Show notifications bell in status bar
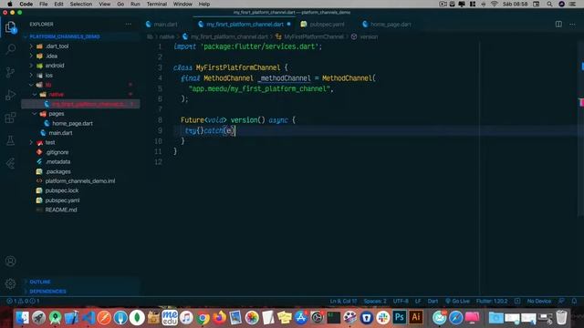 (574, 301)
